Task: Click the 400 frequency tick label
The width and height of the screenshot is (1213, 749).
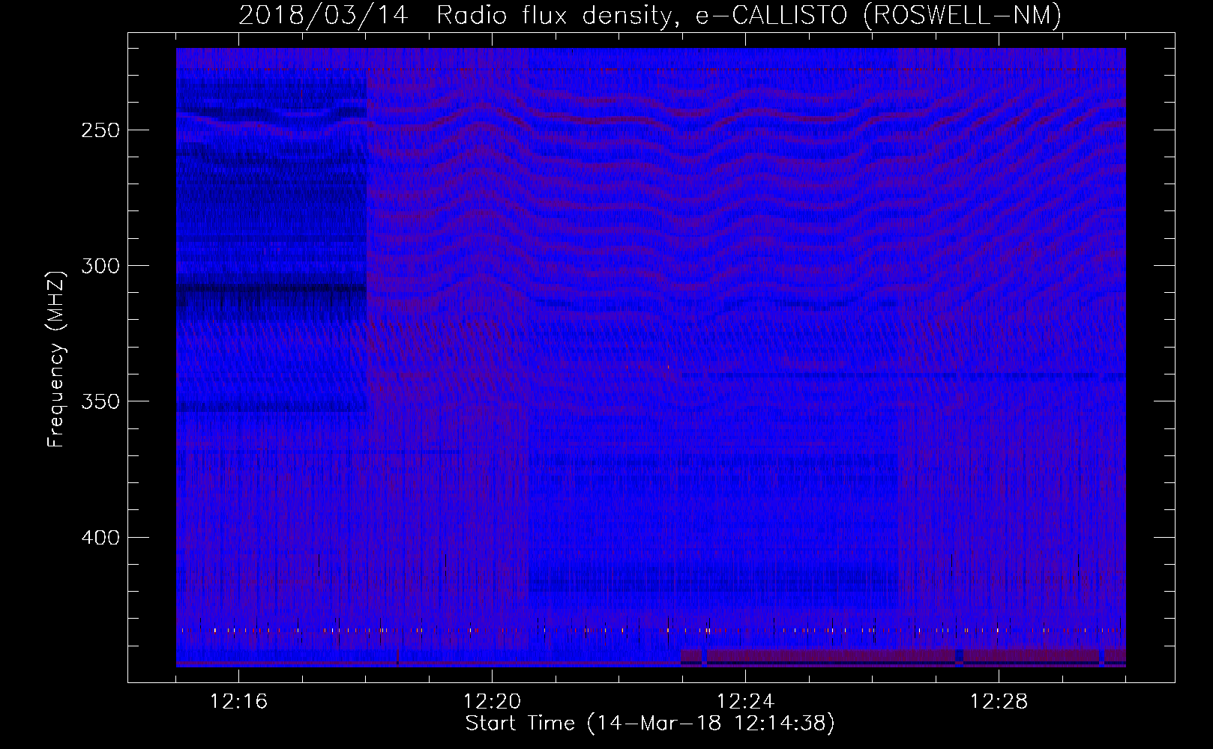Action: (x=100, y=538)
